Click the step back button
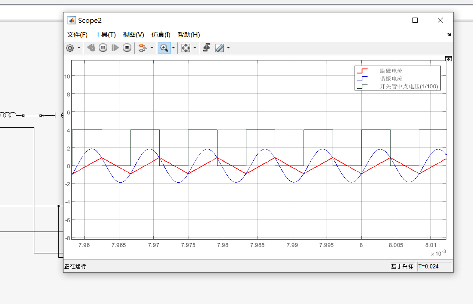473x304 pixels. [91, 48]
